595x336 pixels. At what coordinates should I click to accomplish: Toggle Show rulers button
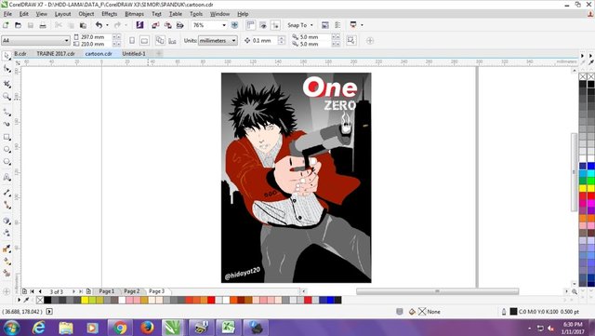click(x=250, y=25)
